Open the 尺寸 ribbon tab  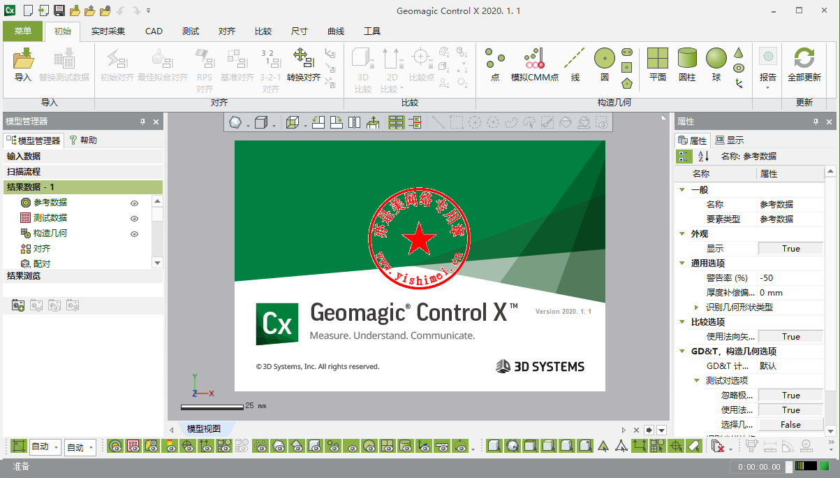[x=299, y=31]
